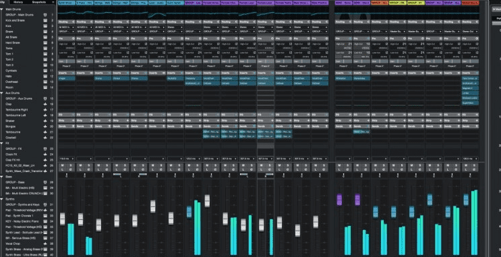Image resolution: width=501 pixels, height=257 pixels.
Task: Select the FC15_Kit_02_Riser_LH track row
Action: [x=28, y=165]
